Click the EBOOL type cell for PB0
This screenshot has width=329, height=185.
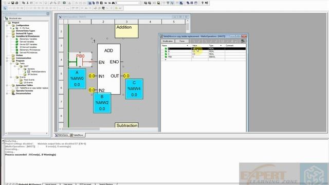(x=216, y=57)
